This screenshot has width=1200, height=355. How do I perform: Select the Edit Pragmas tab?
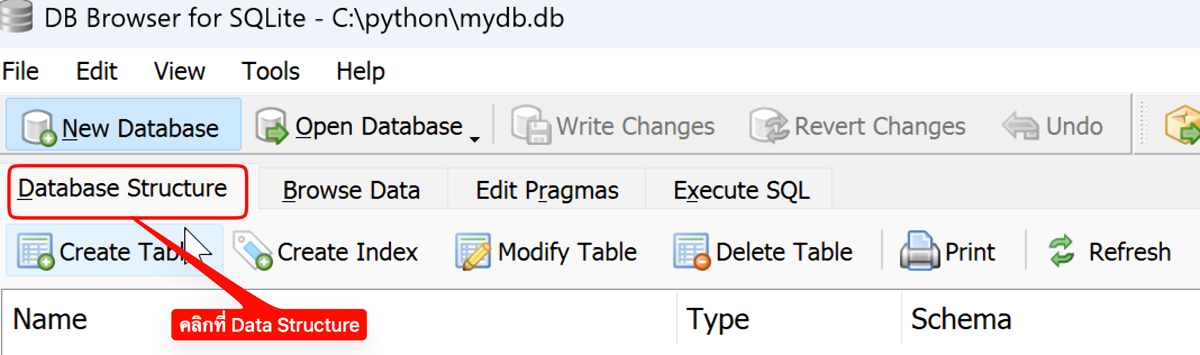tap(547, 190)
